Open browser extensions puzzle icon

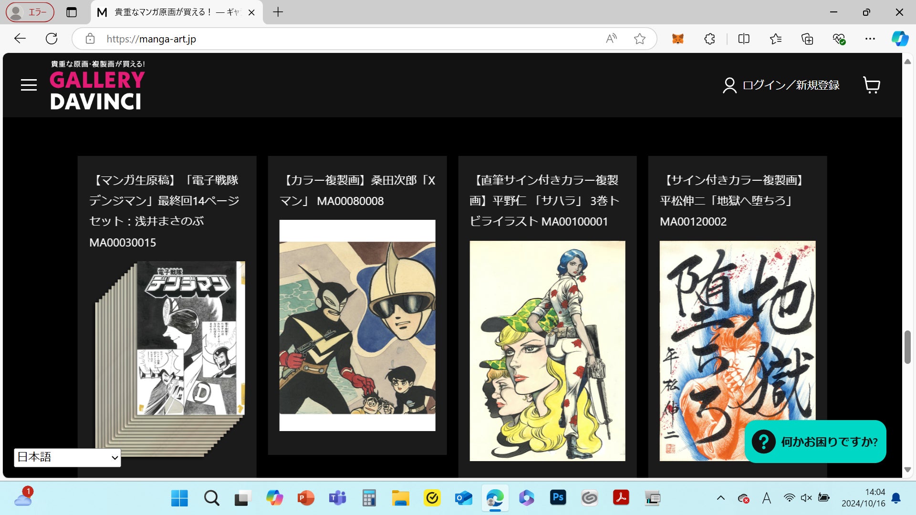(709, 39)
